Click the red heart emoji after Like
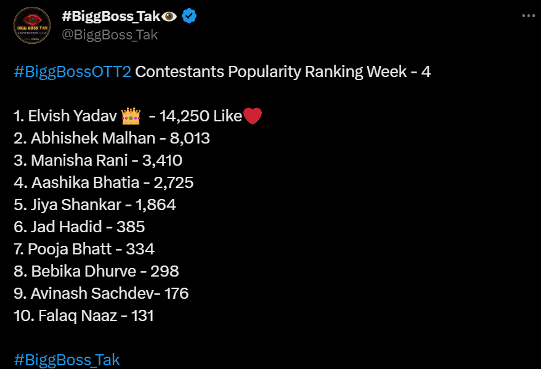The image size is (541, 369). tap(253, 116)
